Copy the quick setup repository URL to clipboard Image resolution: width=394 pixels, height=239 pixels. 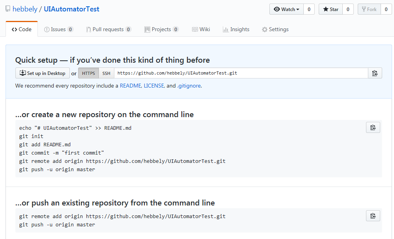click(x=375, y=73)
